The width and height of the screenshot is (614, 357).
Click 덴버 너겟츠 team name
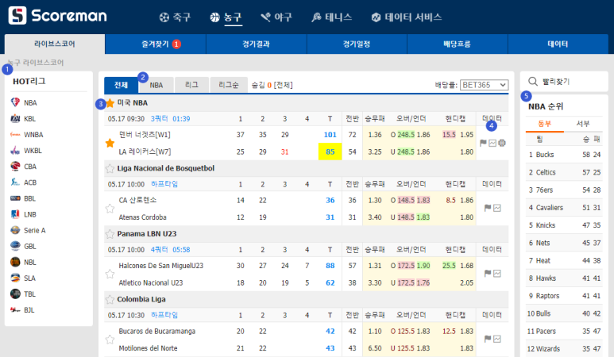(x=145, y=135)
